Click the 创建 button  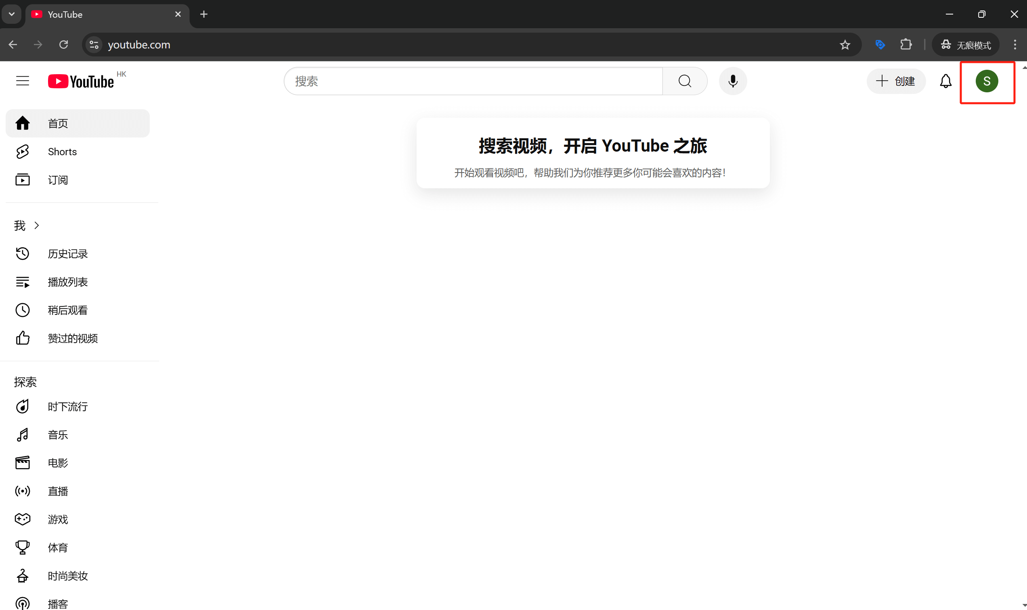tap(896, 81)
